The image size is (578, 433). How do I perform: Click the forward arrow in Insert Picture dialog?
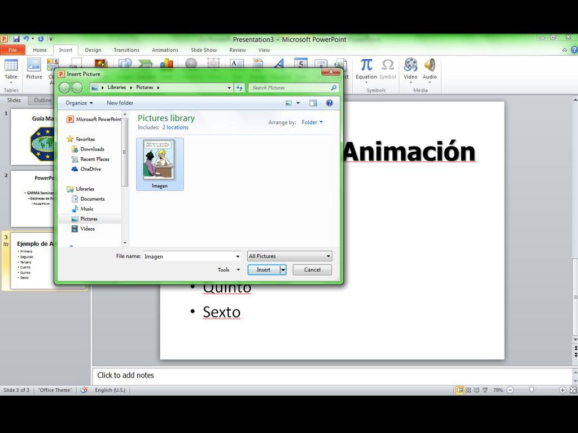tap(77, 87)
